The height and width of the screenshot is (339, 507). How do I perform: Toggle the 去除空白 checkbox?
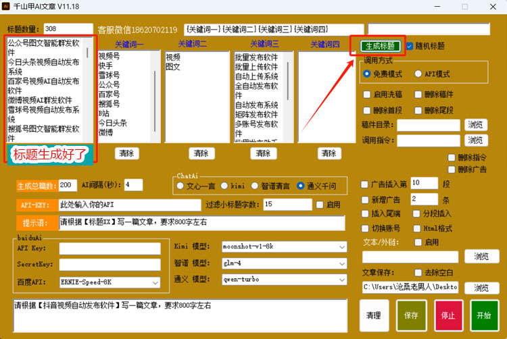pyautogui.click(x=418, y=273)
